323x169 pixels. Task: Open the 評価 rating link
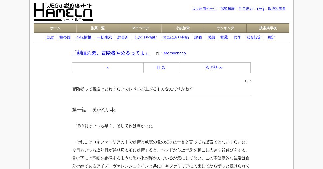[x=198, y=38]
